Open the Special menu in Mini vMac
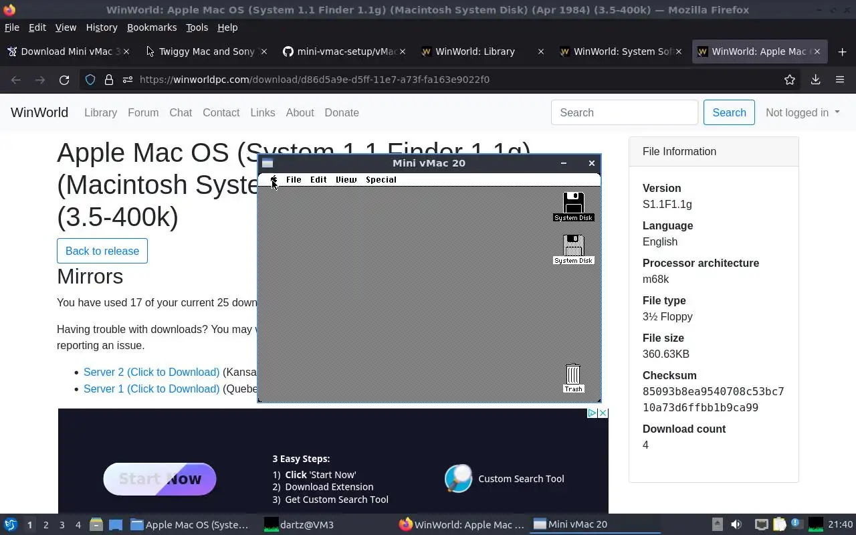 click(381, 179)
